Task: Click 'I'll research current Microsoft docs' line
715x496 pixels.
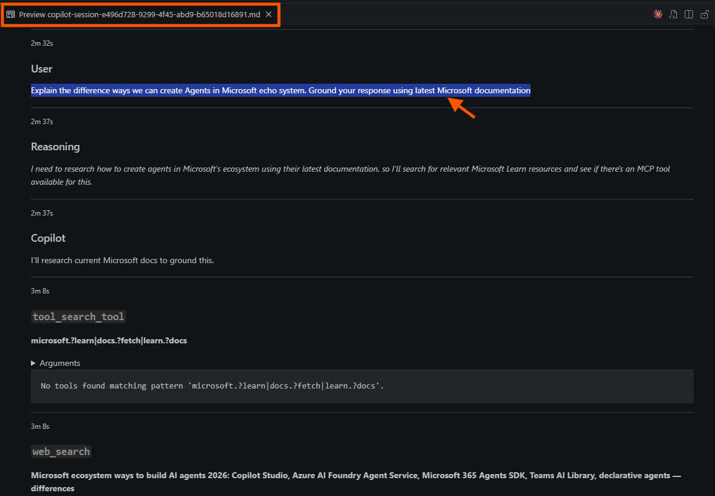Action: 123,260
